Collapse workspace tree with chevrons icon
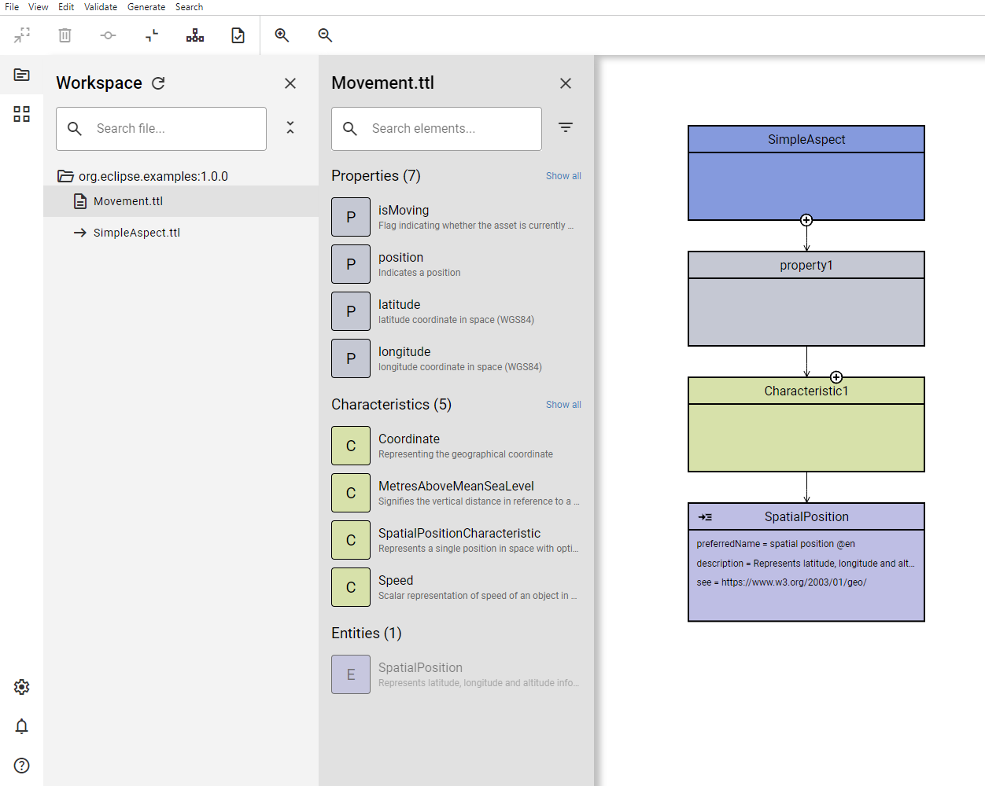This screenshot has width=985, height=786. (x=290, y=127)
